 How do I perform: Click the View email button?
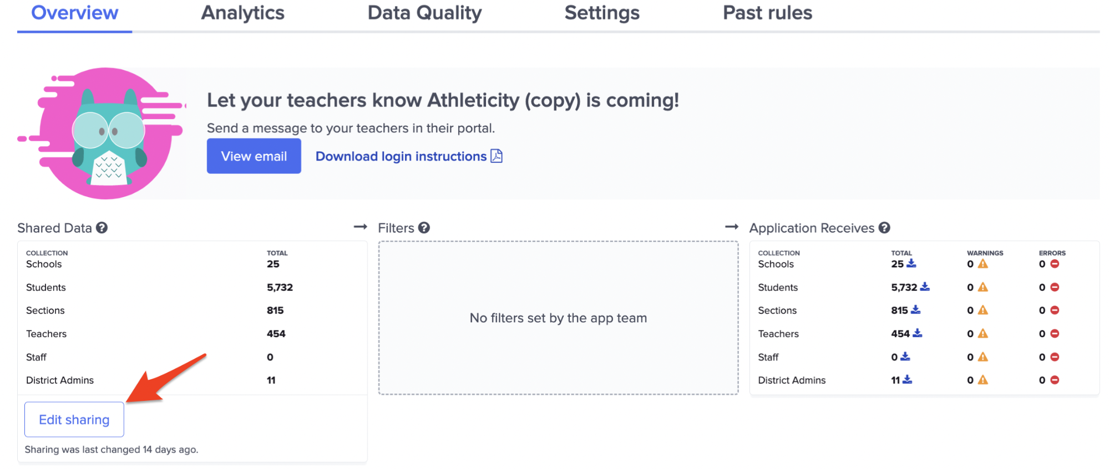coord(254,156)
